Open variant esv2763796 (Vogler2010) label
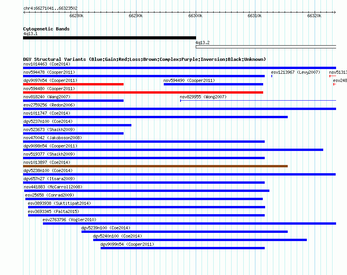 coord(69,220)
